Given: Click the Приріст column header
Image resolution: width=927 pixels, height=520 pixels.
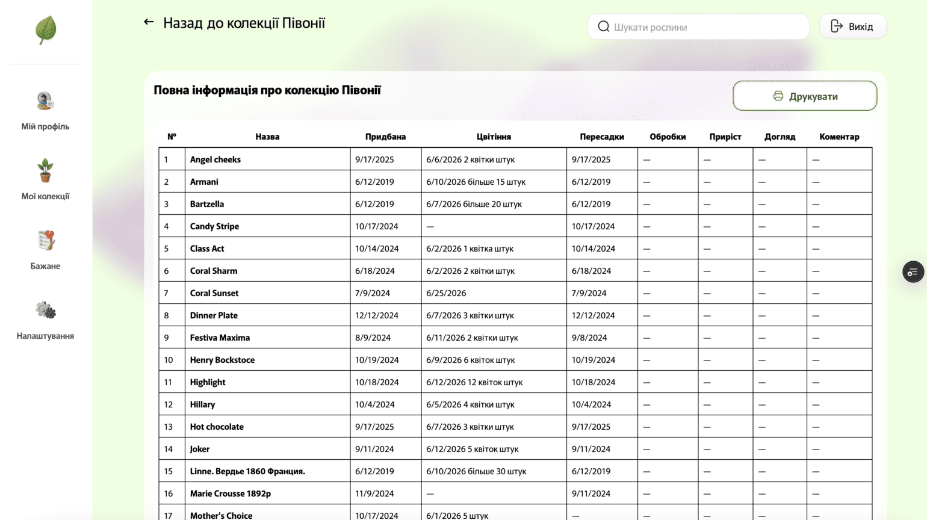Looking at the screenshot, I should point(725,137).
